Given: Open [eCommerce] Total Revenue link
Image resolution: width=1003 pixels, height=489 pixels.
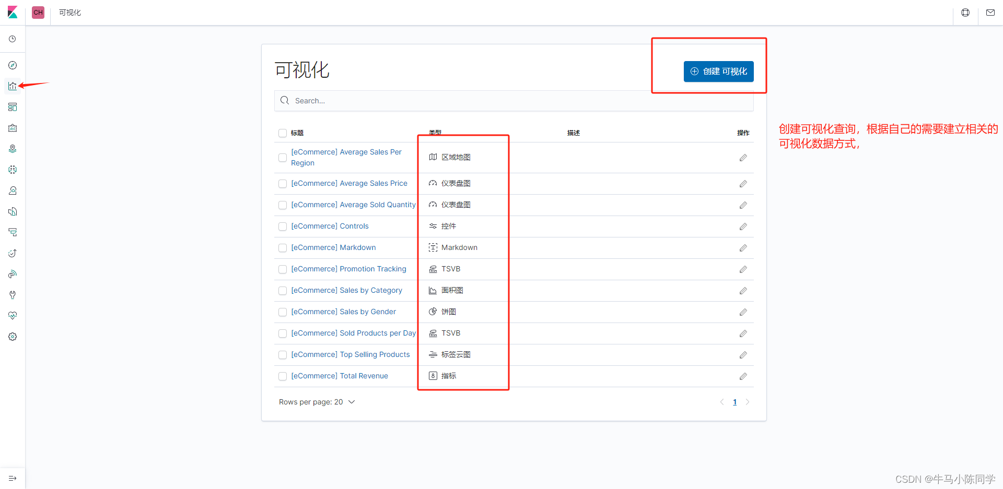Looking at the screenshot, I should click(340, 376).
